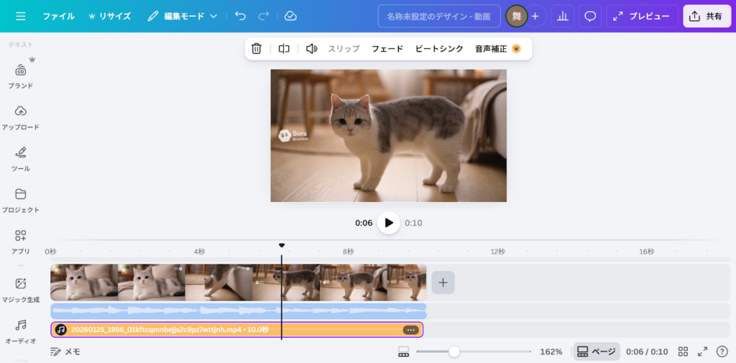Open the ツール sidebar panel
Image resolution: width=736 pixels, height=363 pixels.
[20, 159]
